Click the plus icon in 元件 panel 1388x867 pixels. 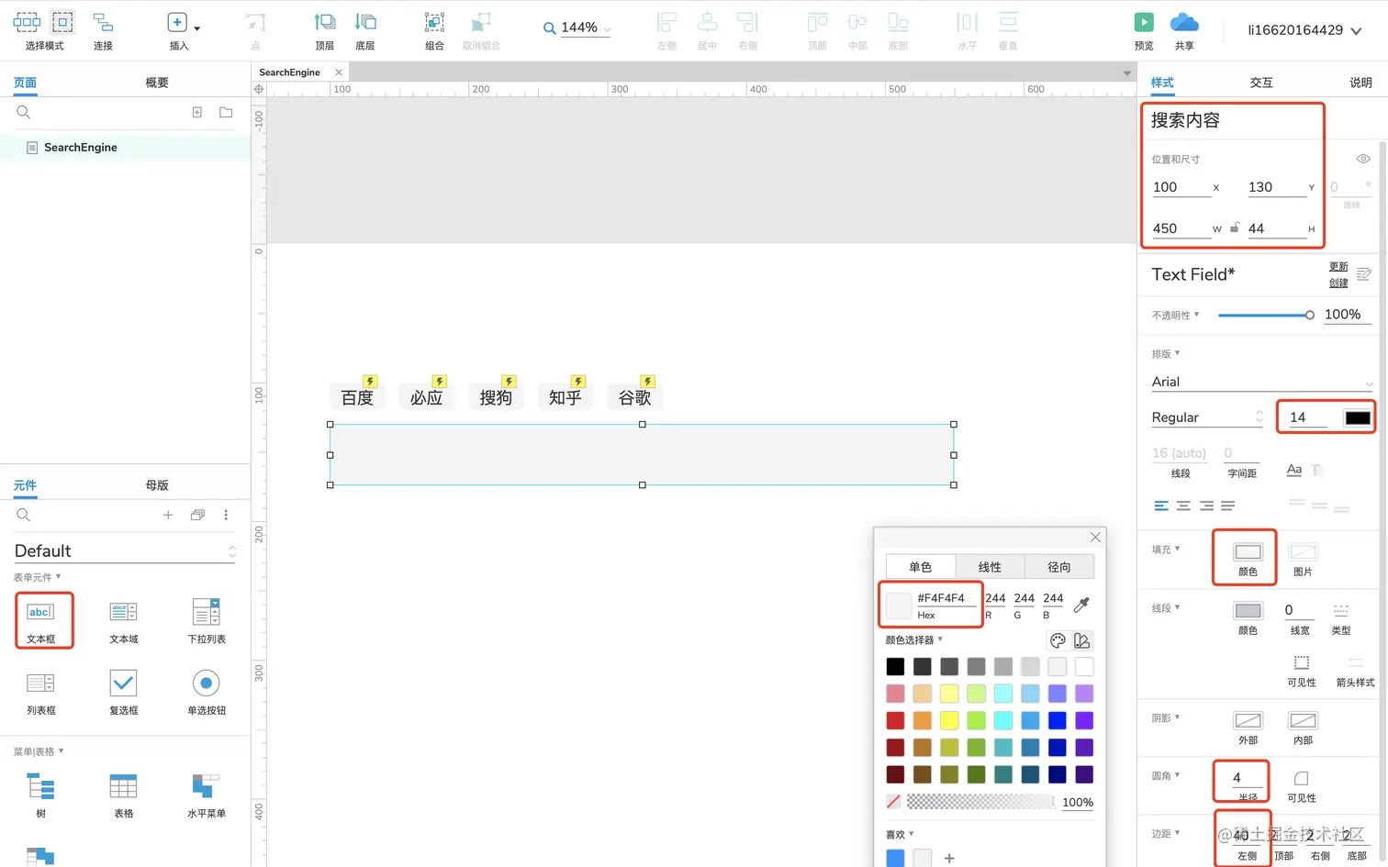coord(168,515)
